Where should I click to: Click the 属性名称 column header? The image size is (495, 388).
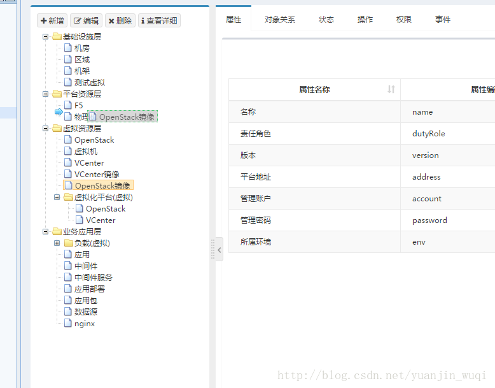coord(314,89)
